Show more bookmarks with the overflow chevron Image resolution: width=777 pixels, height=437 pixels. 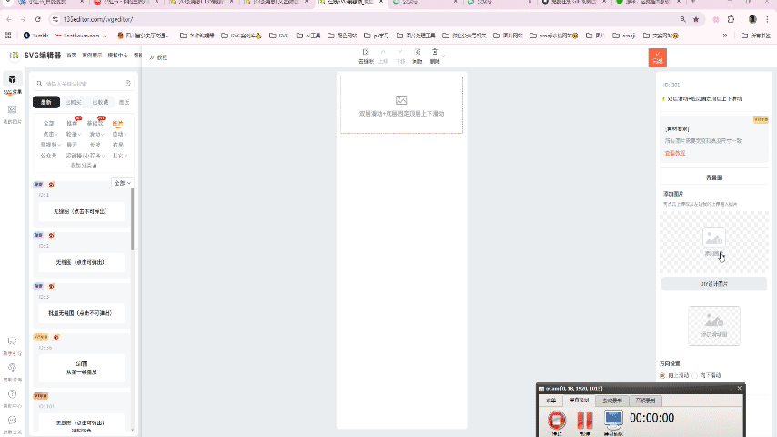(725, 36)
